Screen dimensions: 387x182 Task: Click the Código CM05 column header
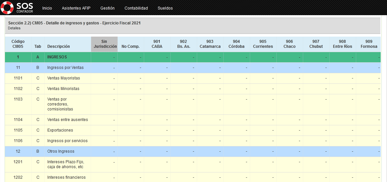point(18,44)
